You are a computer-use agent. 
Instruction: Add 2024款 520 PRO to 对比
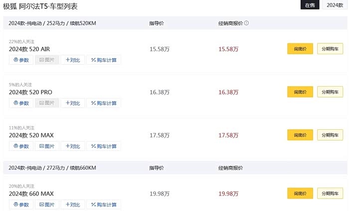(73, 103)
